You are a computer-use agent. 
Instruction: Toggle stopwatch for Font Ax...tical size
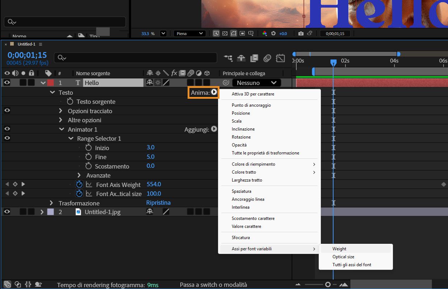pyautogui.click(x=79, y=194)
